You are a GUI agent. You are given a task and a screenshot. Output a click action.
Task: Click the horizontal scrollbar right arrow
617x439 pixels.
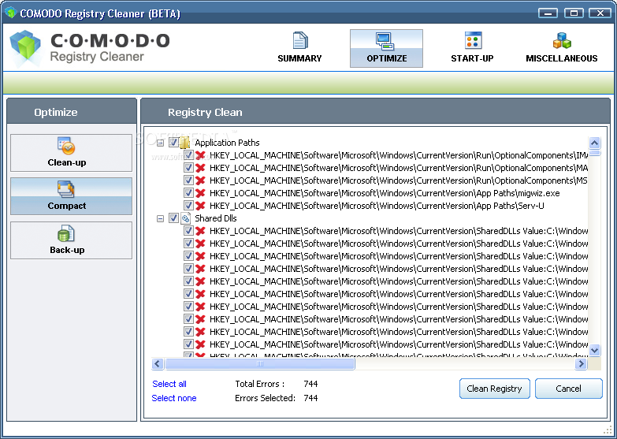point(581,364)
